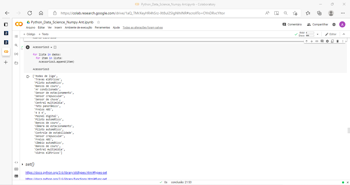Open the browser favorites list
Image resolution: width=350 pixels, height=185 pixels.
click(x=308, y=13)
